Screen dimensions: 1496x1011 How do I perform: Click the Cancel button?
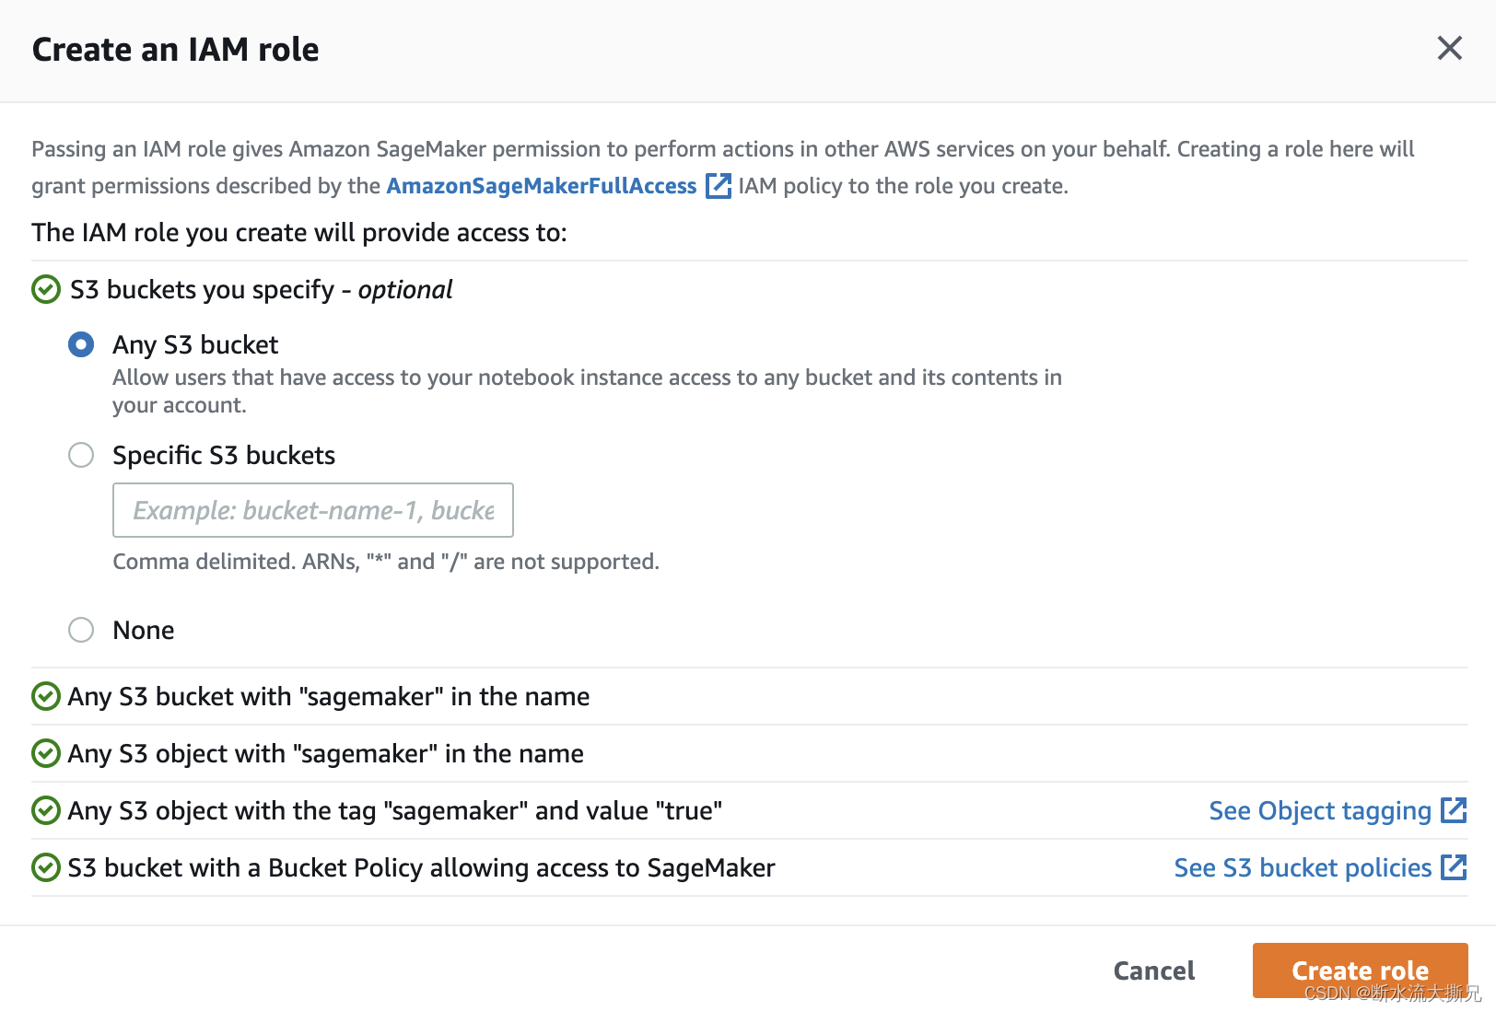click(1154, 970)
